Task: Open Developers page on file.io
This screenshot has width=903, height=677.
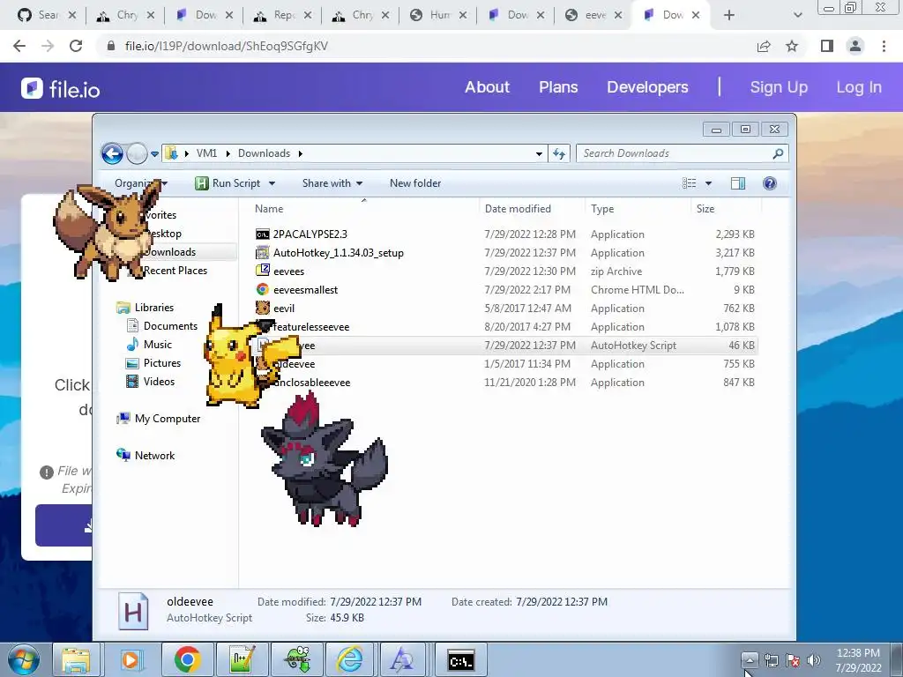Action: coord(647,87)
